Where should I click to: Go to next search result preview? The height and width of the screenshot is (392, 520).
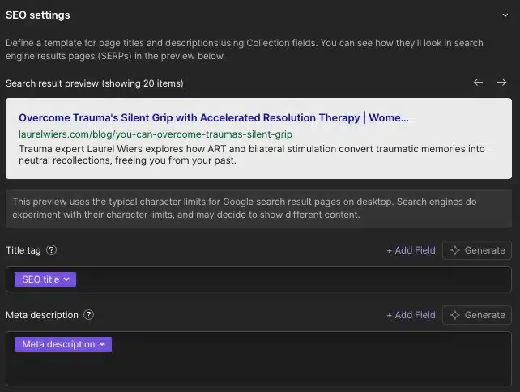tap(501, 83)
